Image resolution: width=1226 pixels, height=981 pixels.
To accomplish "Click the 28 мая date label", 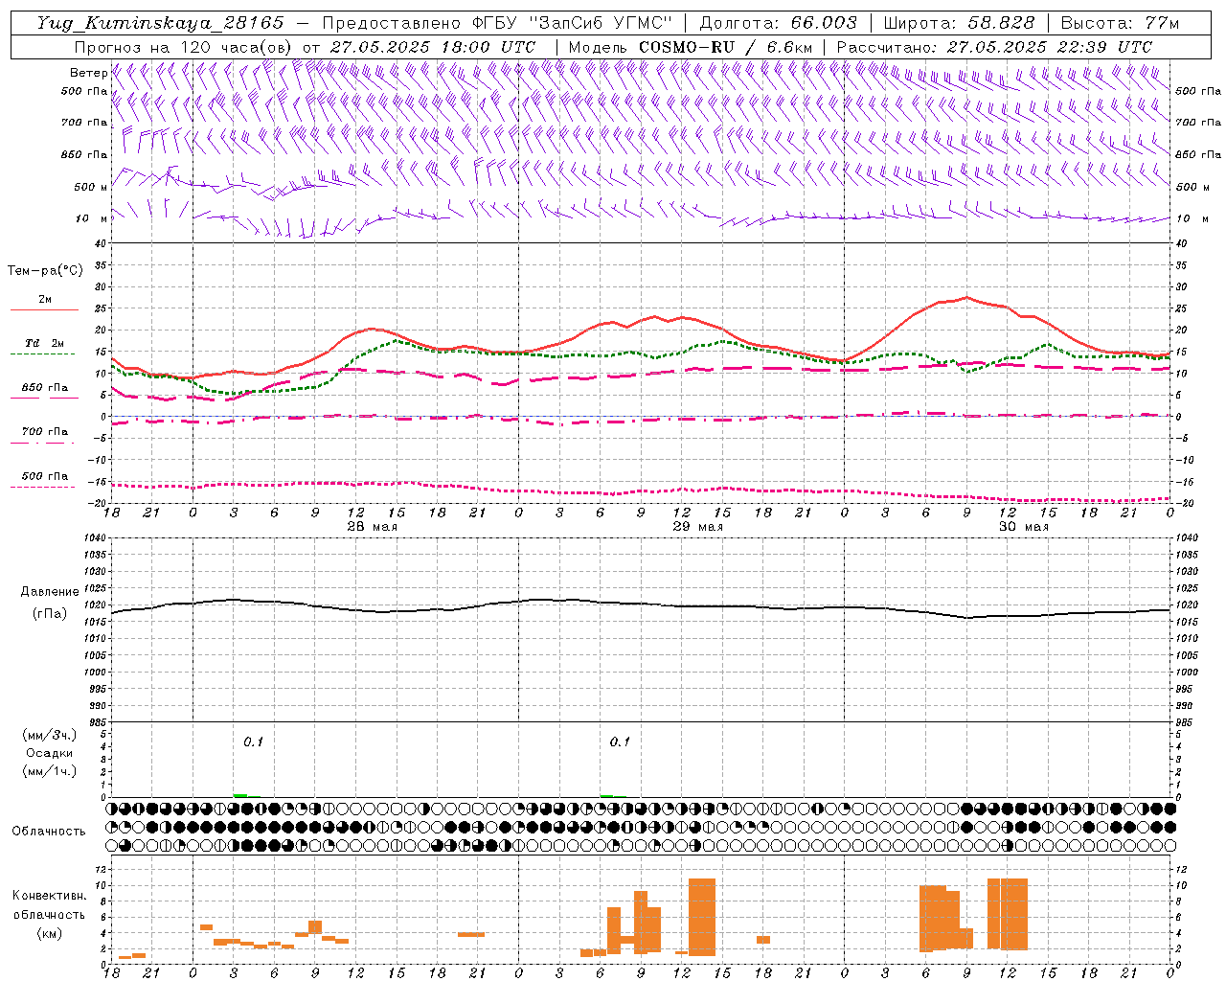I will 372,527.
